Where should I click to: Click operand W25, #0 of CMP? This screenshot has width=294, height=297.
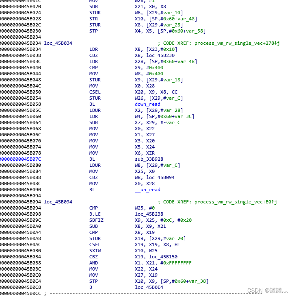coord(145,208)
